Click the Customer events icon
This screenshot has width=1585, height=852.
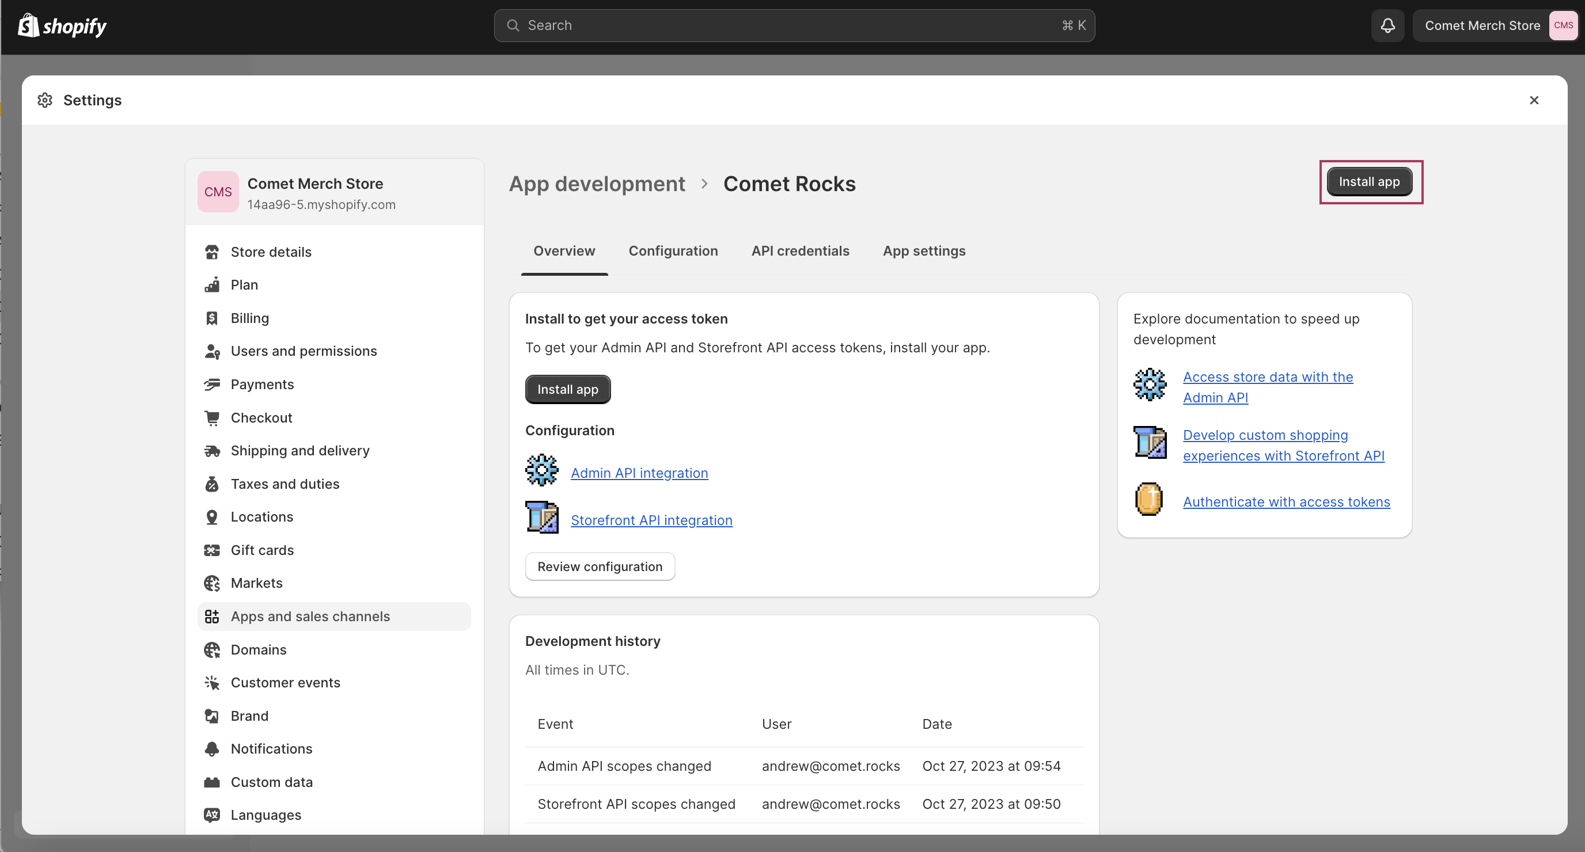[x=212, y=683]
